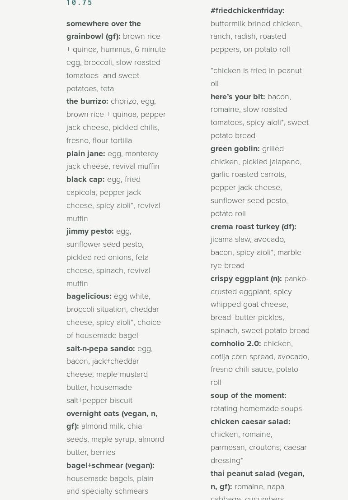The height and width of the screenshot is (500, 348).
Task: Click the '#friedchickenfriday' hashtag heading
Action: coord(248,10)
